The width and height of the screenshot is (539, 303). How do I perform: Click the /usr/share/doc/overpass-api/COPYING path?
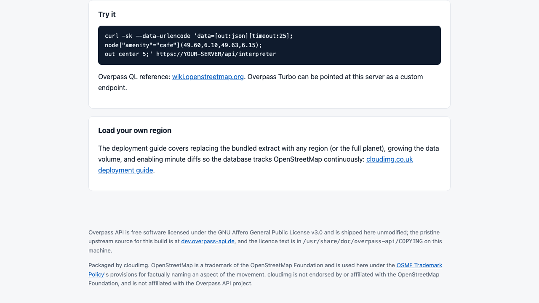363,241
